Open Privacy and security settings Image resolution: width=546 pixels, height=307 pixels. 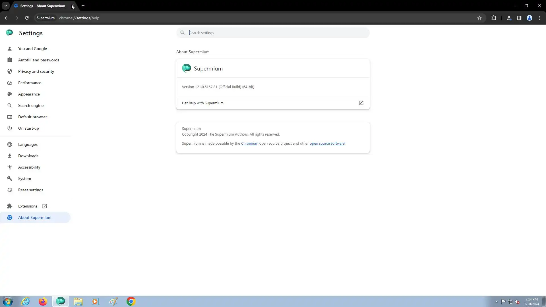pyautogui.click(x=36, y=71)
